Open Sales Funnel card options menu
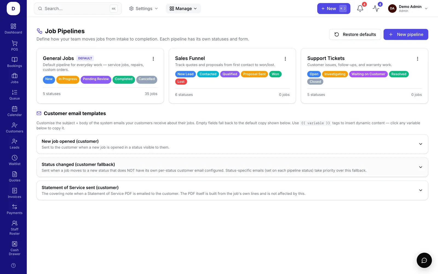This screenshot has height=274, width=438. tap(285, 59)
